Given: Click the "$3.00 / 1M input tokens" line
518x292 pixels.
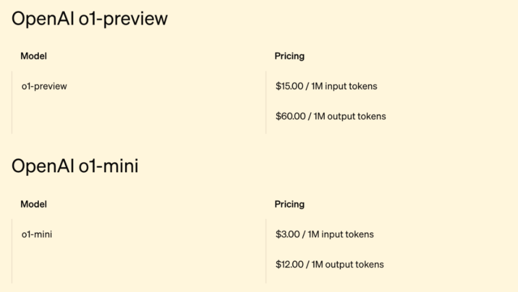Looking at the screenshot, I should [x=324, y=234].
